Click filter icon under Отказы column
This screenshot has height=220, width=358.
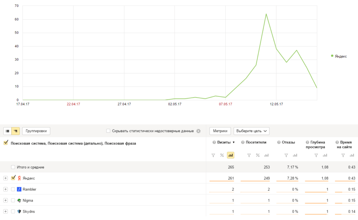286,155
